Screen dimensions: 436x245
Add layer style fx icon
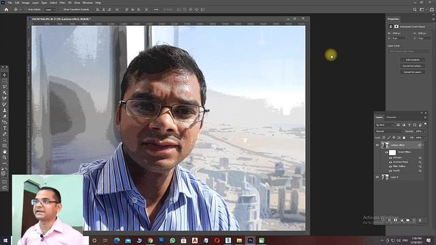(x=390, y=220)
